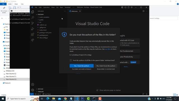Open the Share tab in File Explorer
This screenshot has height=101, width=179.
coord(16,4)
